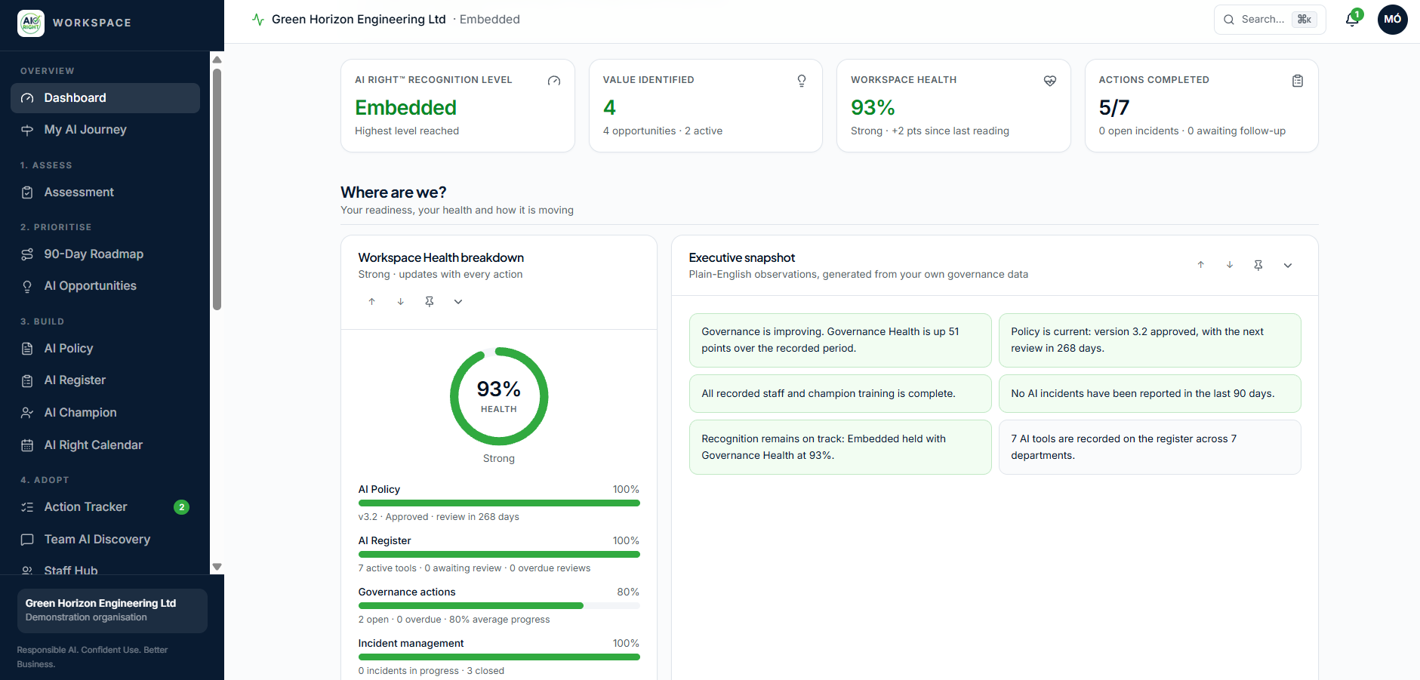Click the sidebar scrollbar down arrow
This screenshot has height=680, width=1420.
tap(217, 566)
